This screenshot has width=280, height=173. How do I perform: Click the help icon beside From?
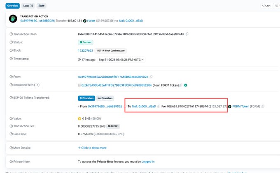point(11,77)
